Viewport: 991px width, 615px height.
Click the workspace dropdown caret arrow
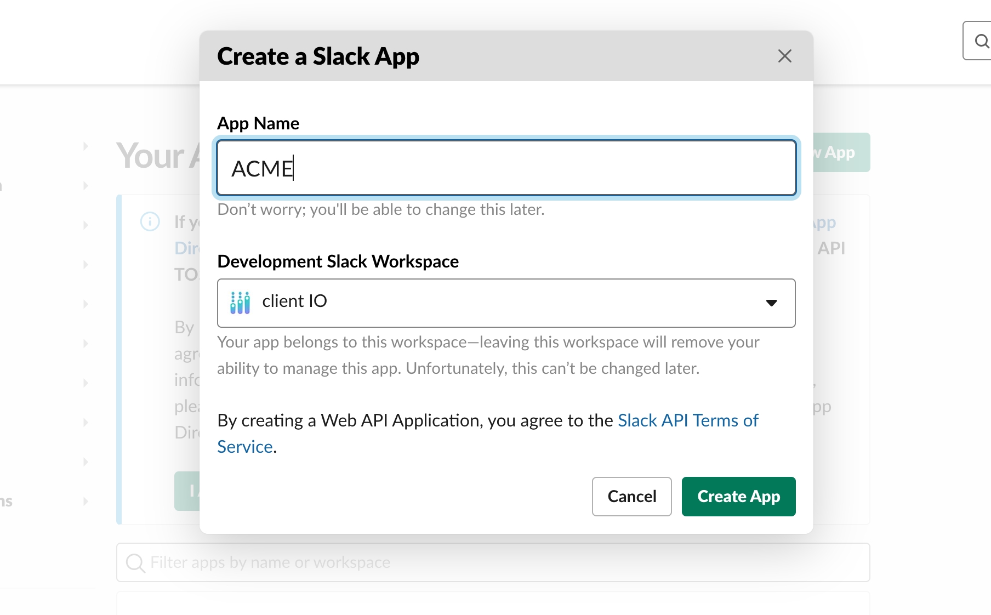coord(771,303)
